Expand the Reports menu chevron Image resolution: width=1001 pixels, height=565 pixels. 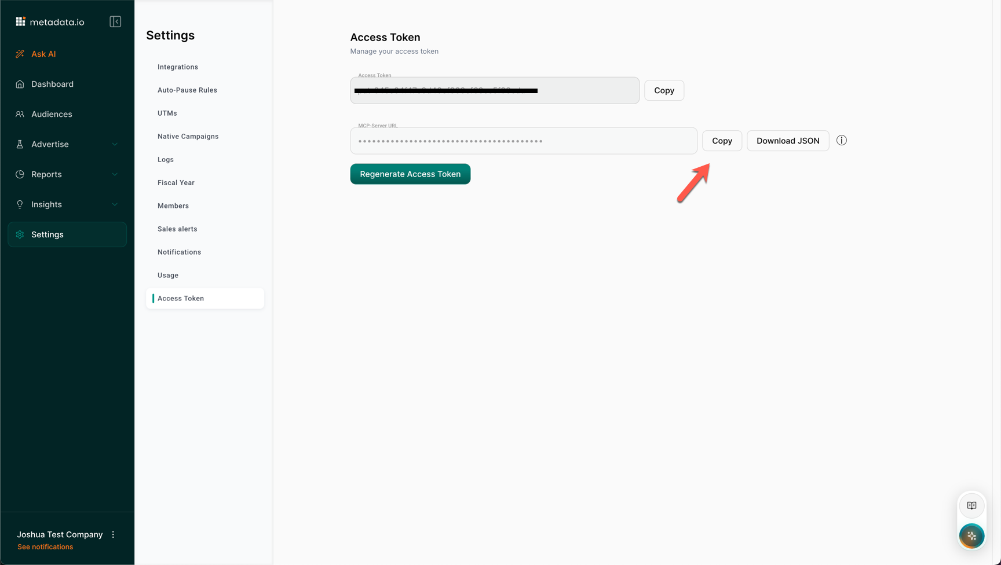click(x=115, y=174)
